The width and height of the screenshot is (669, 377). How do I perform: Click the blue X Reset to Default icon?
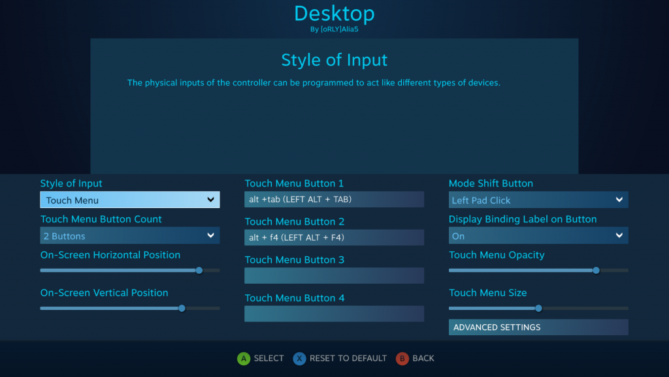pos(299,358)
